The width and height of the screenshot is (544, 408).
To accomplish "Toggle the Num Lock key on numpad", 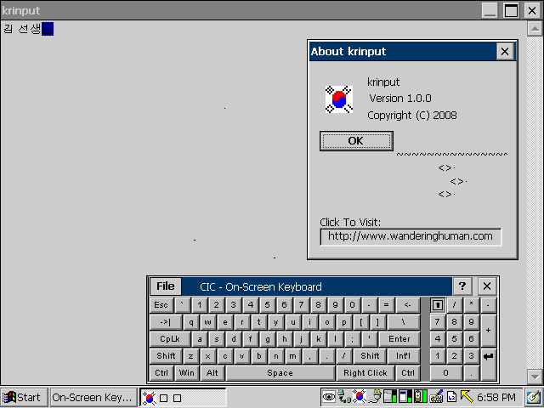I will click(438, 305).
